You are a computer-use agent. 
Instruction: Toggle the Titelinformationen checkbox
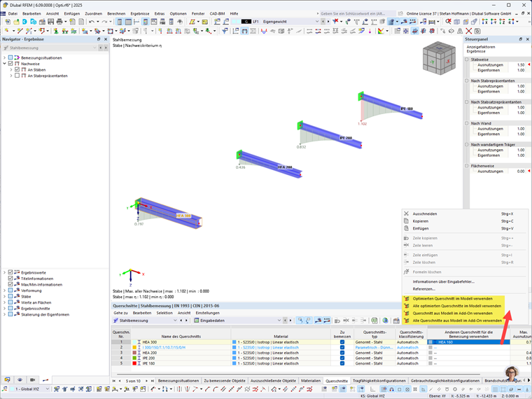[x=10, y=279]
